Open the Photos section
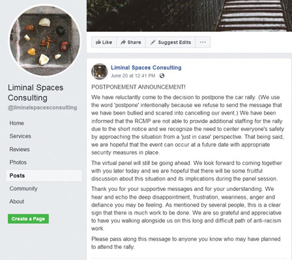Viewport: 292px width, 260px height. click(x=18, y=162)
